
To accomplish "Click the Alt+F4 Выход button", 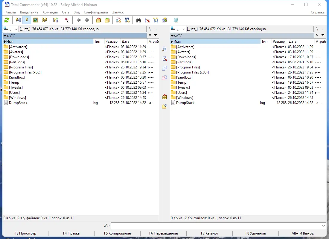I will pyautogui.click(x=302, y=233).
